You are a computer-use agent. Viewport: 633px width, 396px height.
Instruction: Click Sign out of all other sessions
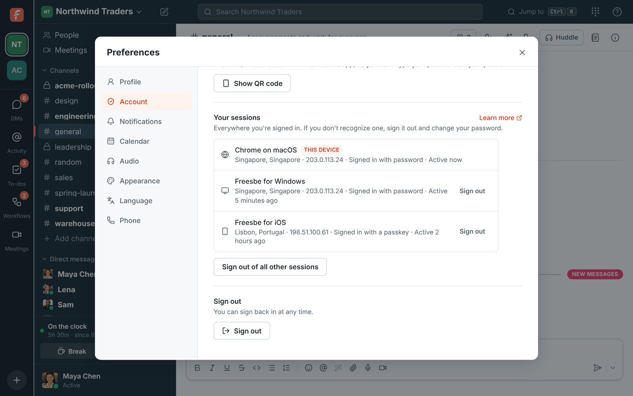click(270, 267)
